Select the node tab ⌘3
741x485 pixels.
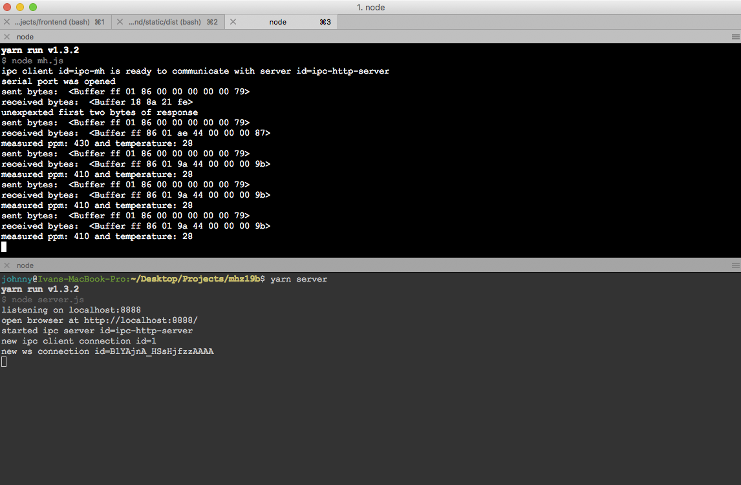pyautogui.click(x=282, y=22)
